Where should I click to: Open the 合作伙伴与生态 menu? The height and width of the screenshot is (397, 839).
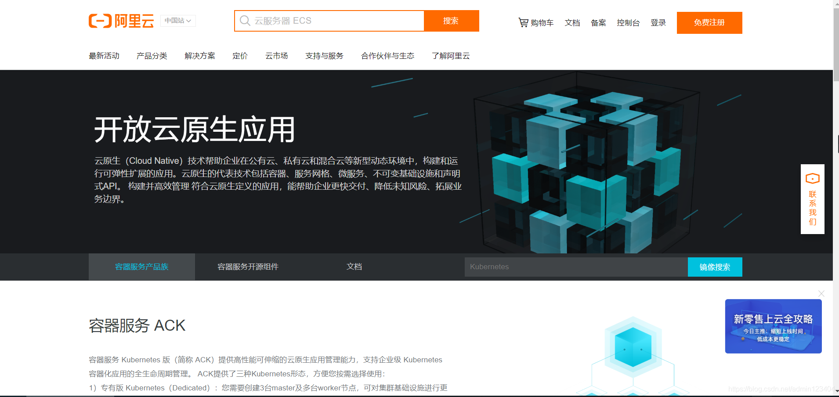pyautogui.click(x=387, y=56)
